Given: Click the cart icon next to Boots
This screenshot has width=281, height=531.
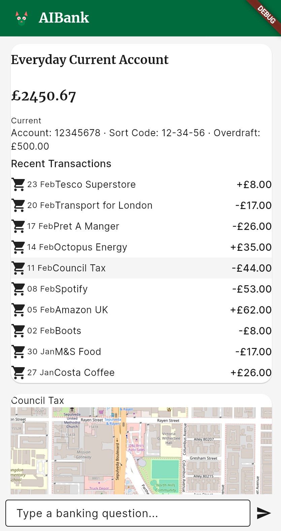Looking at the screenshot, I should 18,331.
